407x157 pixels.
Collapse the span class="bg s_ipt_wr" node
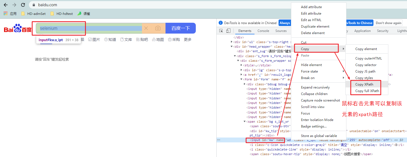point(245,122)
